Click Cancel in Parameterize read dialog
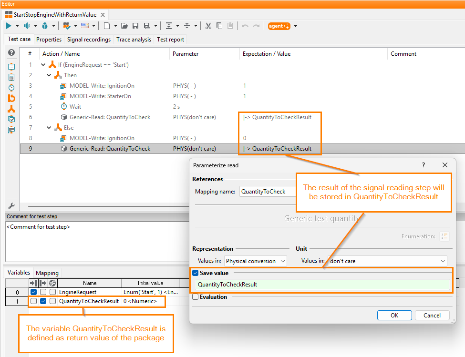Screen dimensions: 465x357 click(432, 315)
